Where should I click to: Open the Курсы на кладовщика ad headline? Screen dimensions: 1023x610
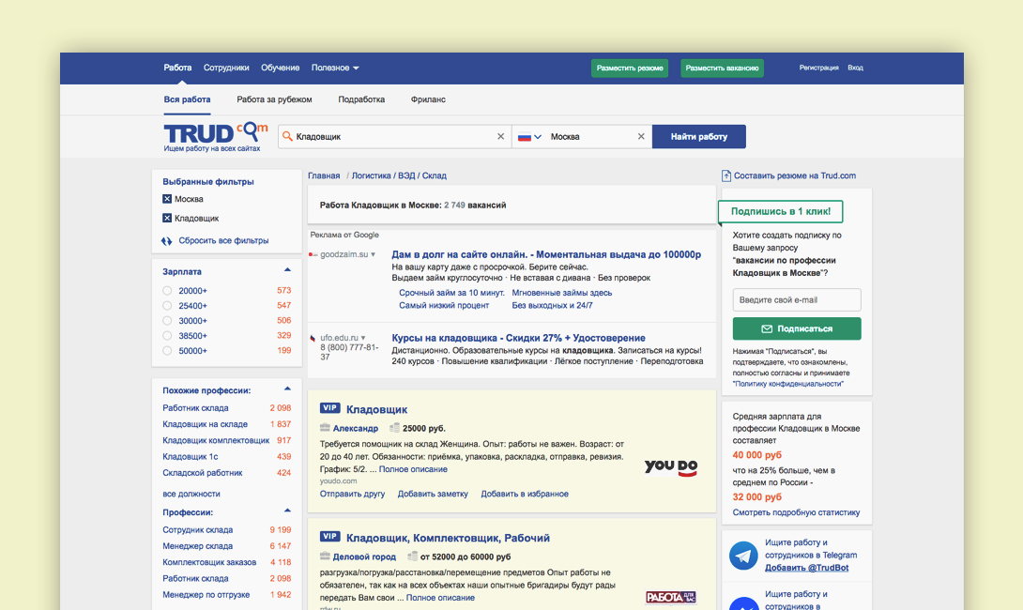pos(519,338)
